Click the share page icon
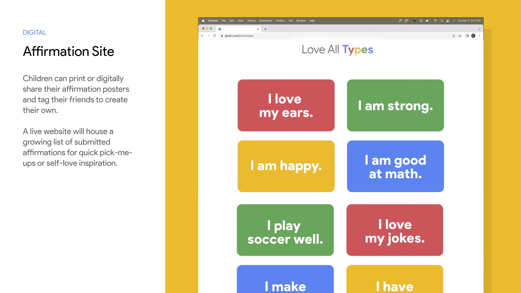 (x=454, y=36)
